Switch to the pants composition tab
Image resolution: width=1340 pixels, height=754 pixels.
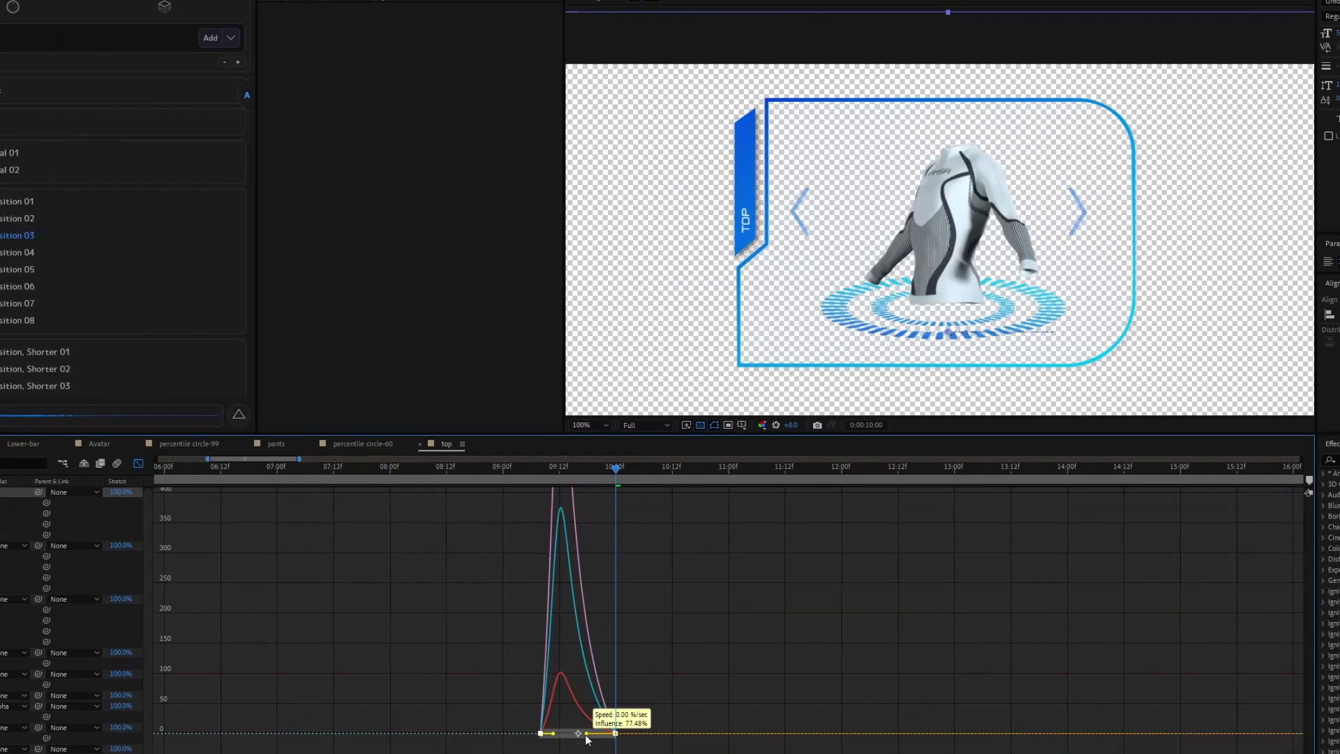coord(276,444)
